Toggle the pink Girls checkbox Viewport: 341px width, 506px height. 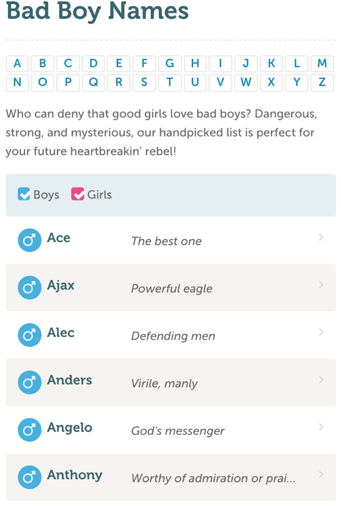(x=78, y=194)
